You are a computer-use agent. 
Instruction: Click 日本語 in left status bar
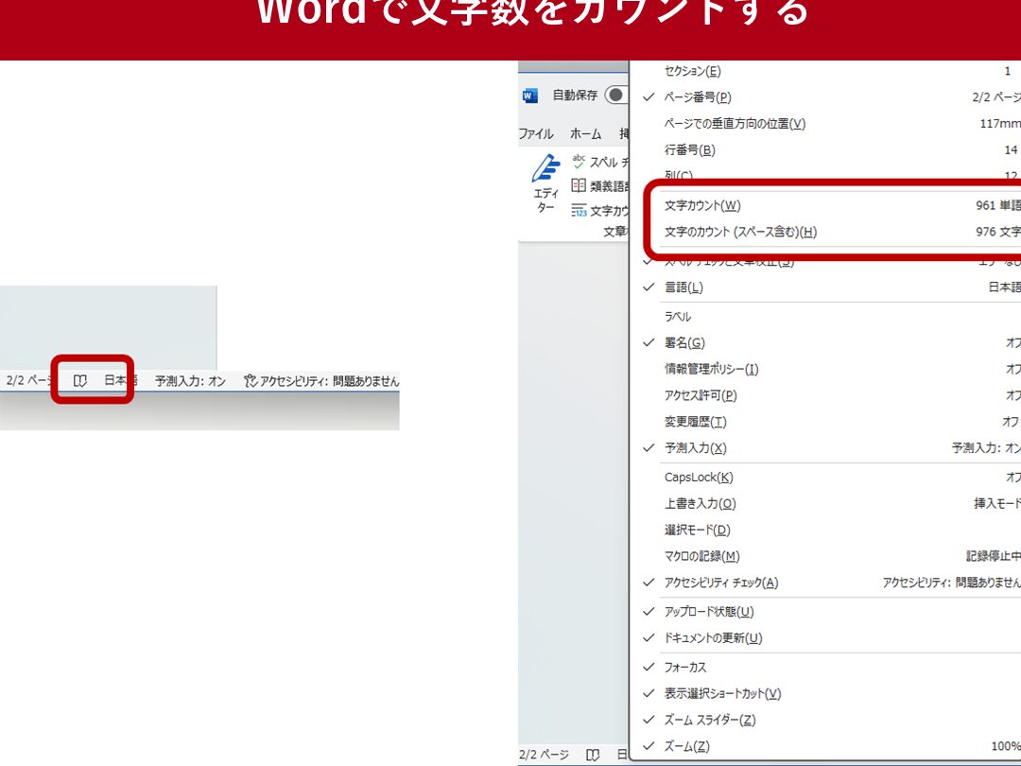[120, 380]
